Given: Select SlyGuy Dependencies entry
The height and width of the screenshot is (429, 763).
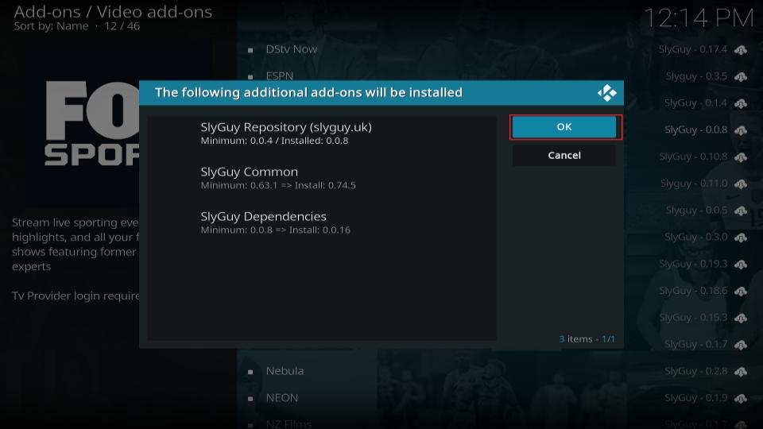Looking at the screenshot, I should coord(322,222).
